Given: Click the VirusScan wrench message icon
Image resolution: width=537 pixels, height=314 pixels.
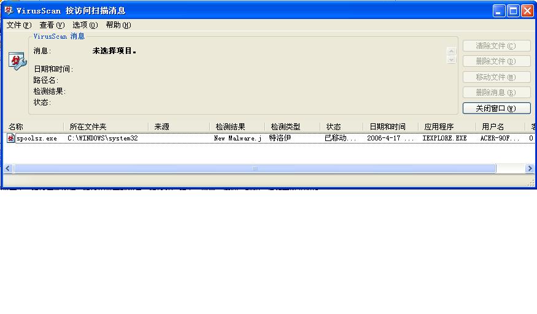Looking at the screenshot, I should point(17,61).
